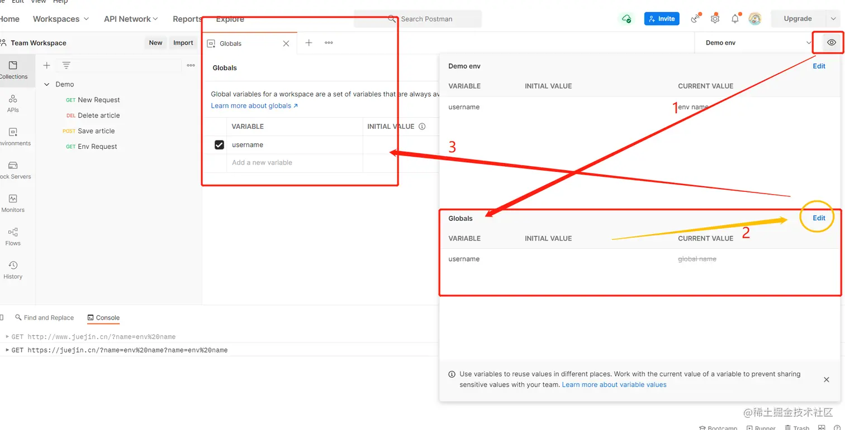The image size is (845, 430).
Task: Click the Invite button
Action: 662,18
